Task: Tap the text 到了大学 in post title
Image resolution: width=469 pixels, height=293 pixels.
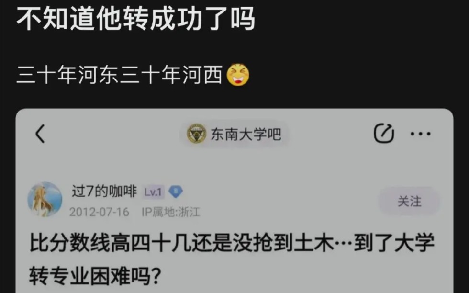Action: tap(394, 243)
